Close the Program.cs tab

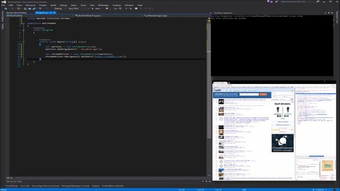pyautogui.click(x=54, y=13)
